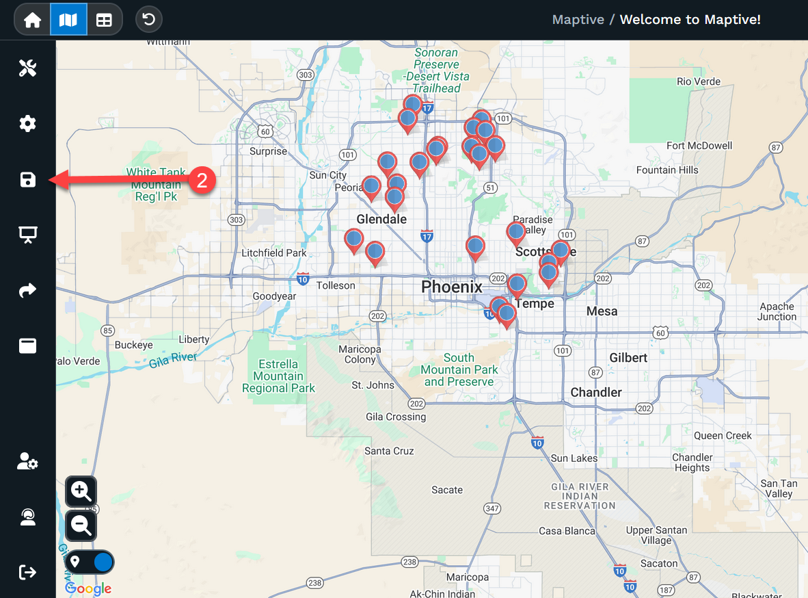Click the marker left of the Paradise Valley label

click(516, 232)
